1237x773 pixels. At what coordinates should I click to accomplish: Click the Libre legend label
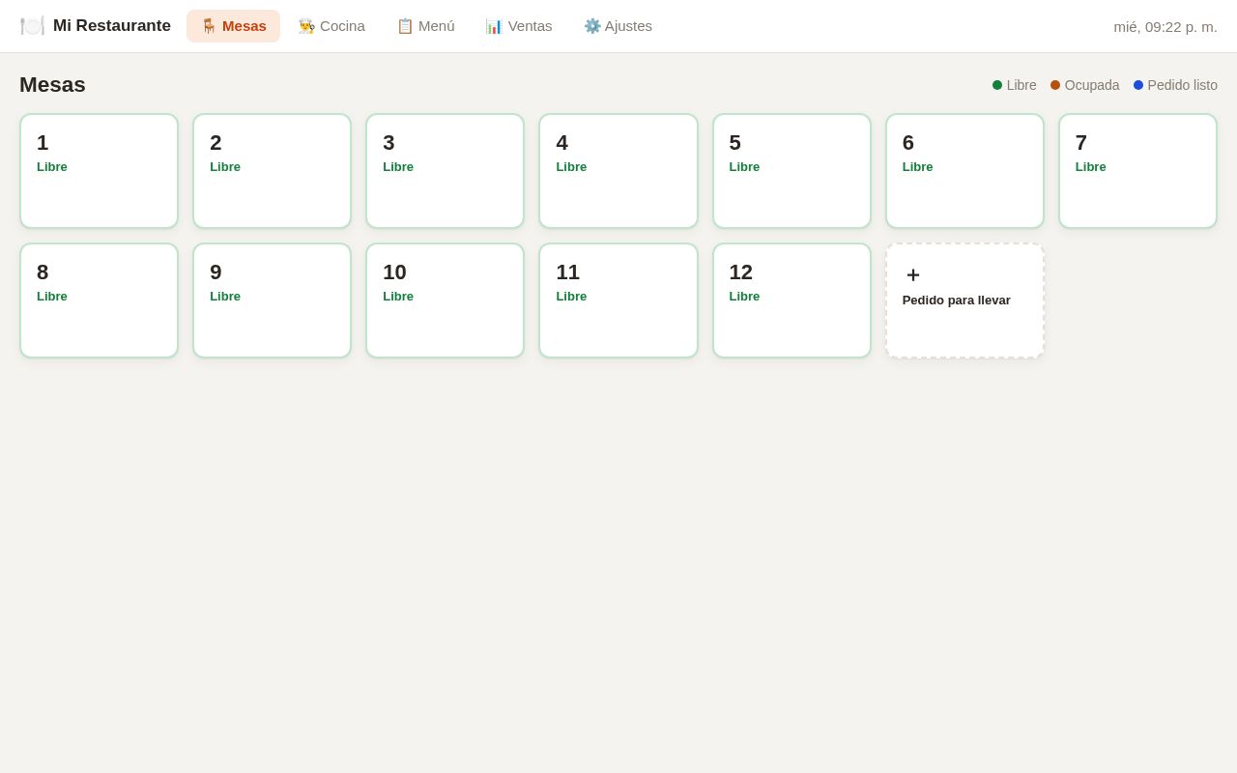(x=1021, y=85)
